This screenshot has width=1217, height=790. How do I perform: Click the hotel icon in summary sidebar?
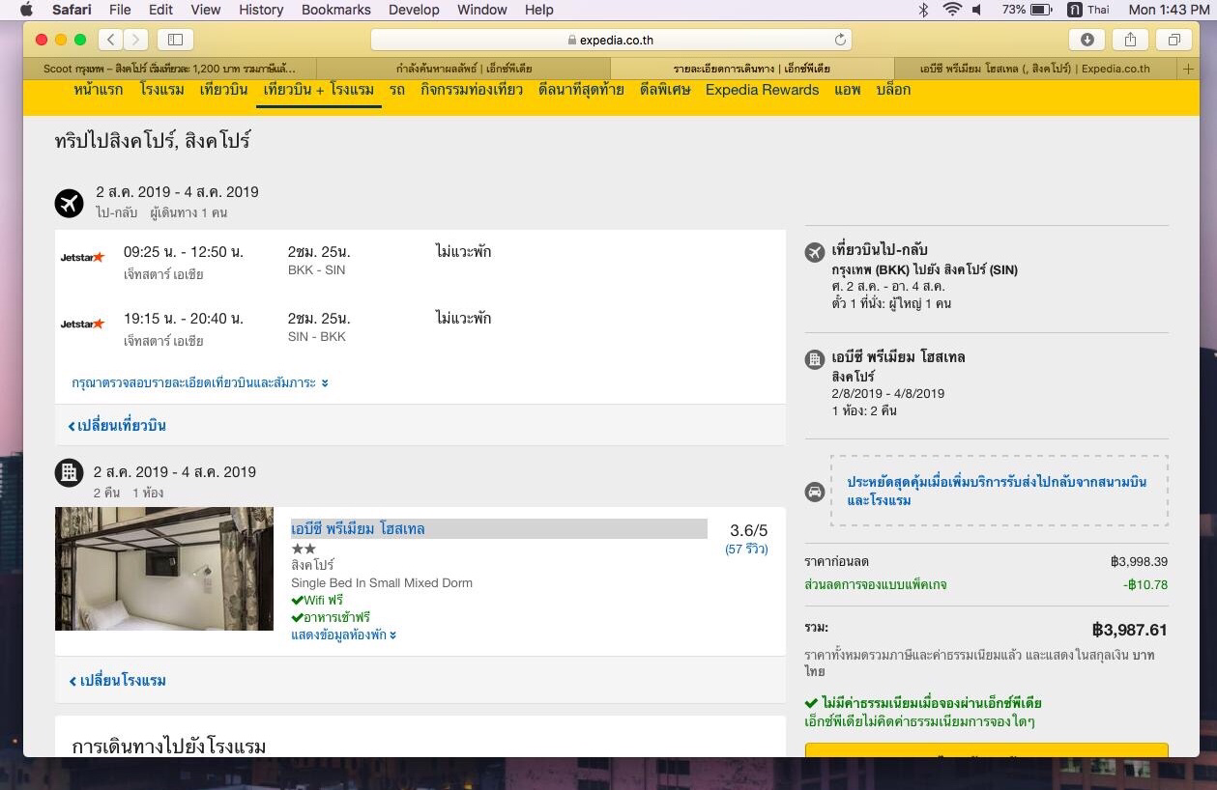tap(815, 359)
